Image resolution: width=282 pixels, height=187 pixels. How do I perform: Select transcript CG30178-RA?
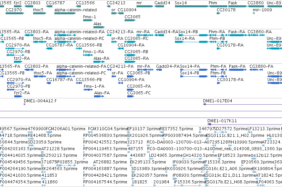tap(230, 45)
